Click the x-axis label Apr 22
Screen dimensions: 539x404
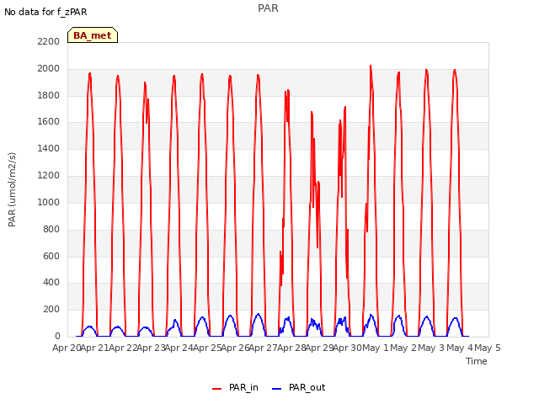[123, 348]
